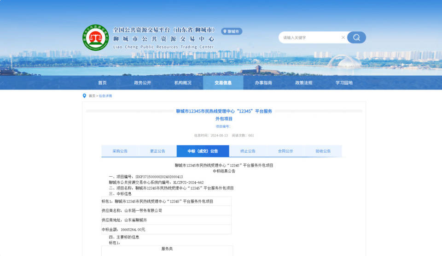
Task: Click the 阅读次数 661 read count
Action: [243, 136]
